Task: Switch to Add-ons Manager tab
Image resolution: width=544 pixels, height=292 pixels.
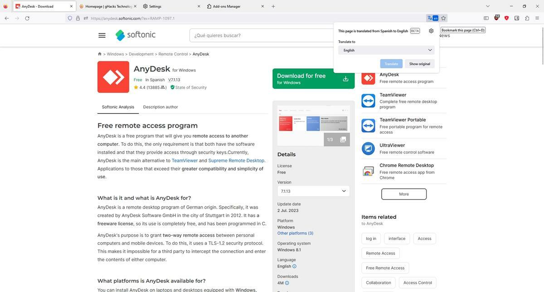Action: coord(236,6)
